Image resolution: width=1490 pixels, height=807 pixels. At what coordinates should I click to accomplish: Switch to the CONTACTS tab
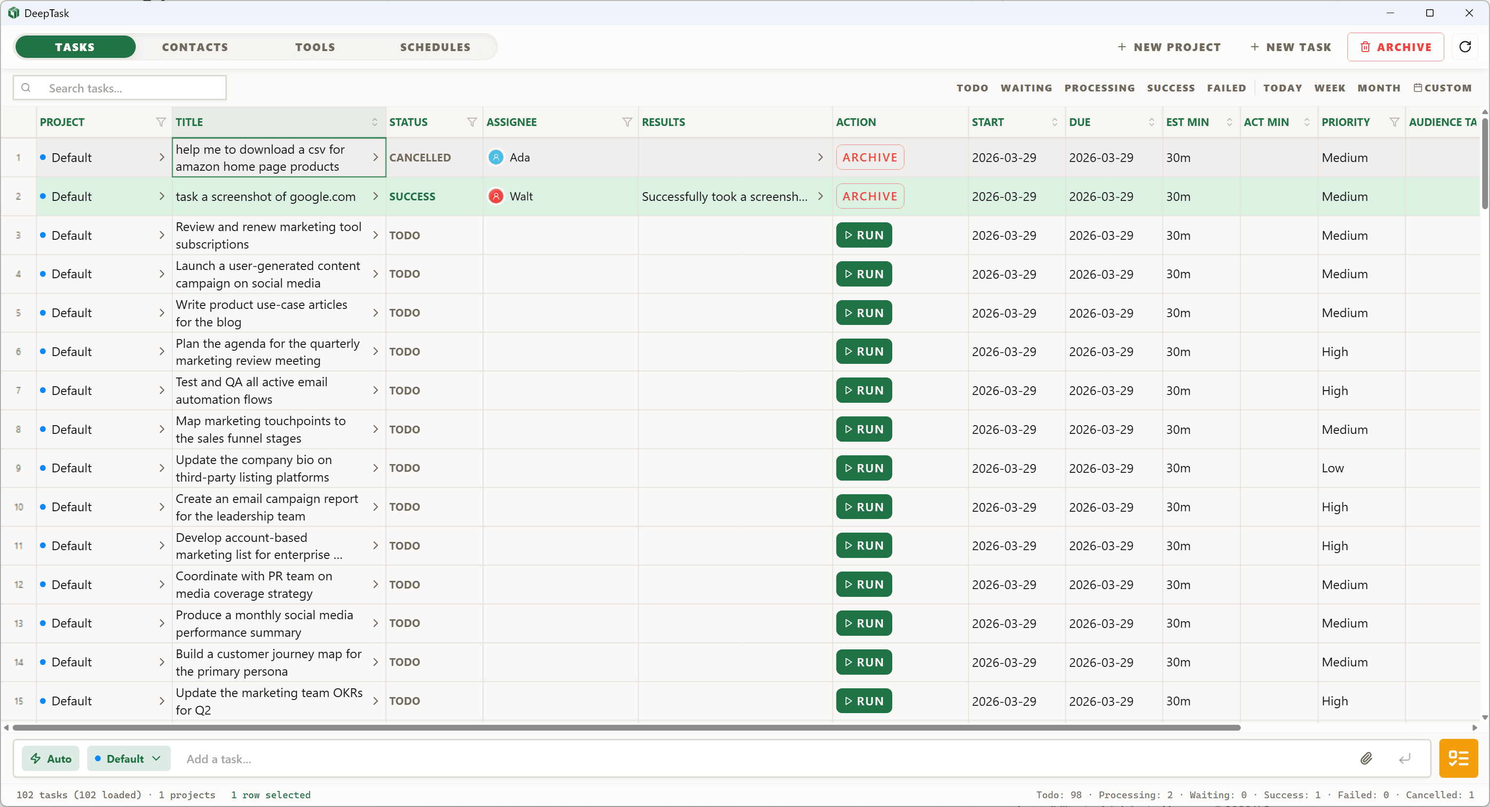(x=195, y=47)
